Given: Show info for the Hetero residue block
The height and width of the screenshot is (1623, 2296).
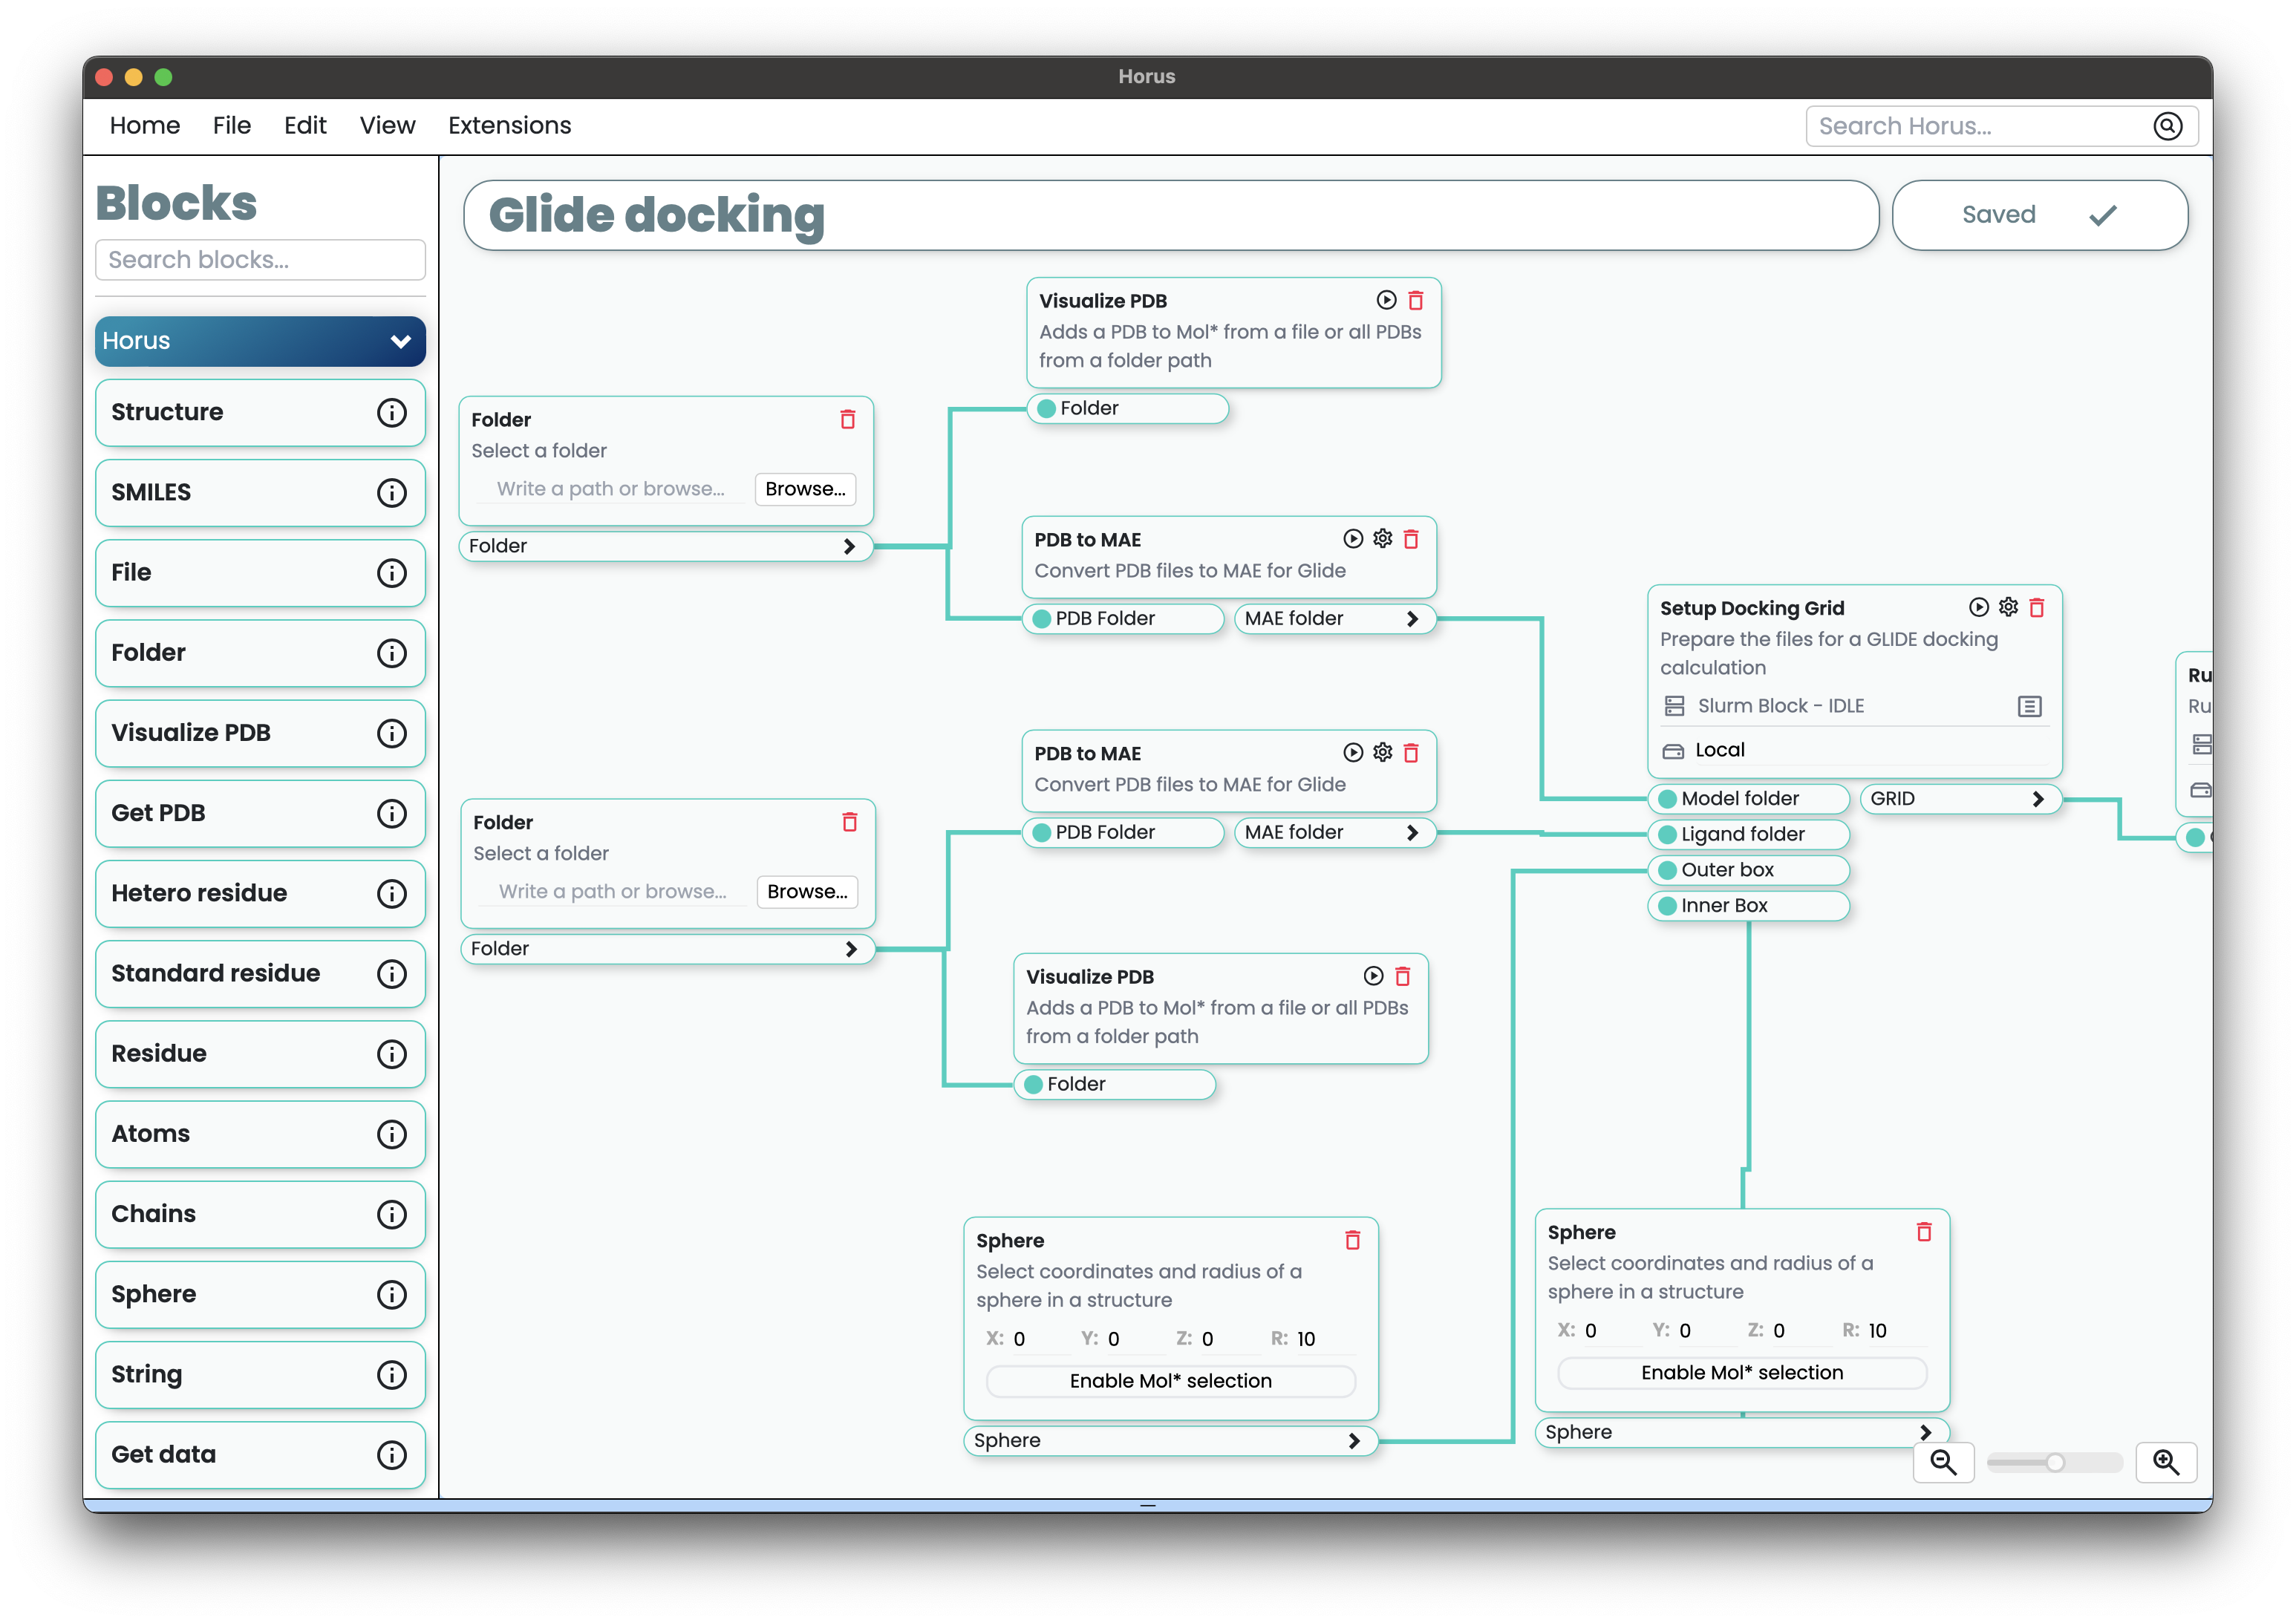Looking at the screenshot, I should [392, 893].
